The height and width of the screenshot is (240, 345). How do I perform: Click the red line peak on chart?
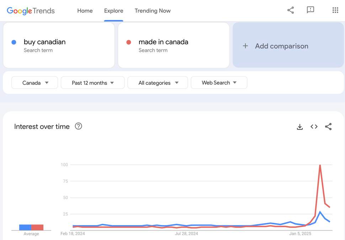coord(320,165)
